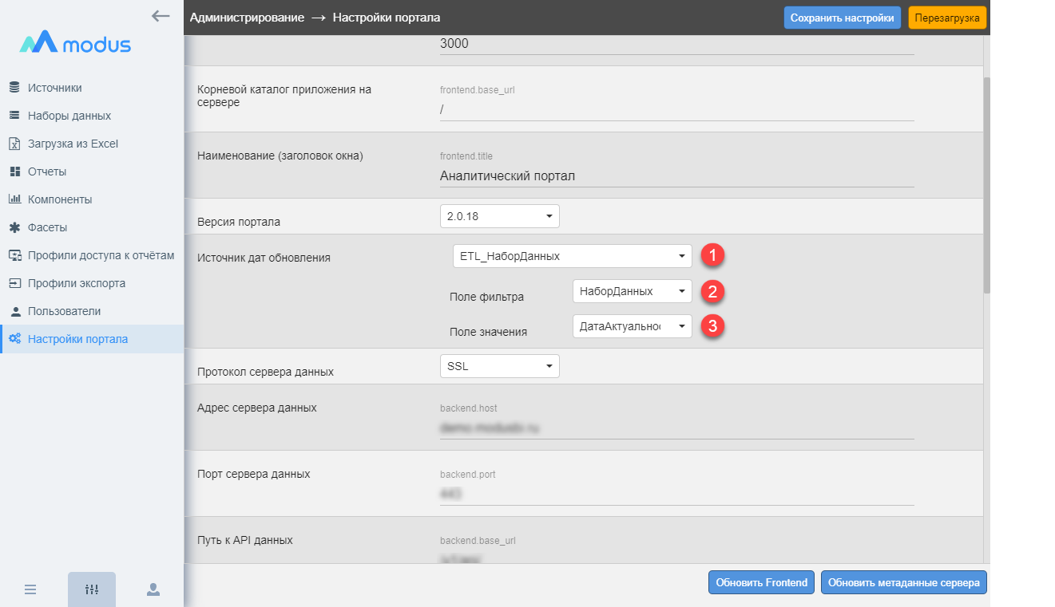
Task: Click the Modus logo
Action: tap(75, 44)
